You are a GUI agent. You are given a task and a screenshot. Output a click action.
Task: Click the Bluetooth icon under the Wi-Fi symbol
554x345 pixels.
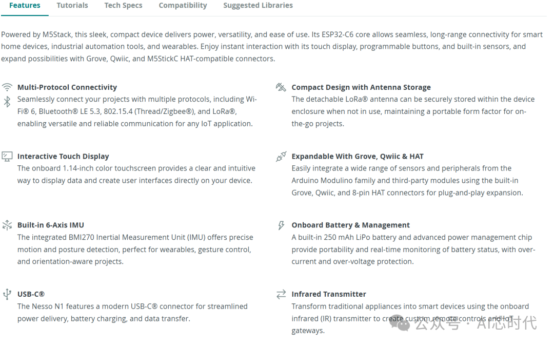coord(7,102)
